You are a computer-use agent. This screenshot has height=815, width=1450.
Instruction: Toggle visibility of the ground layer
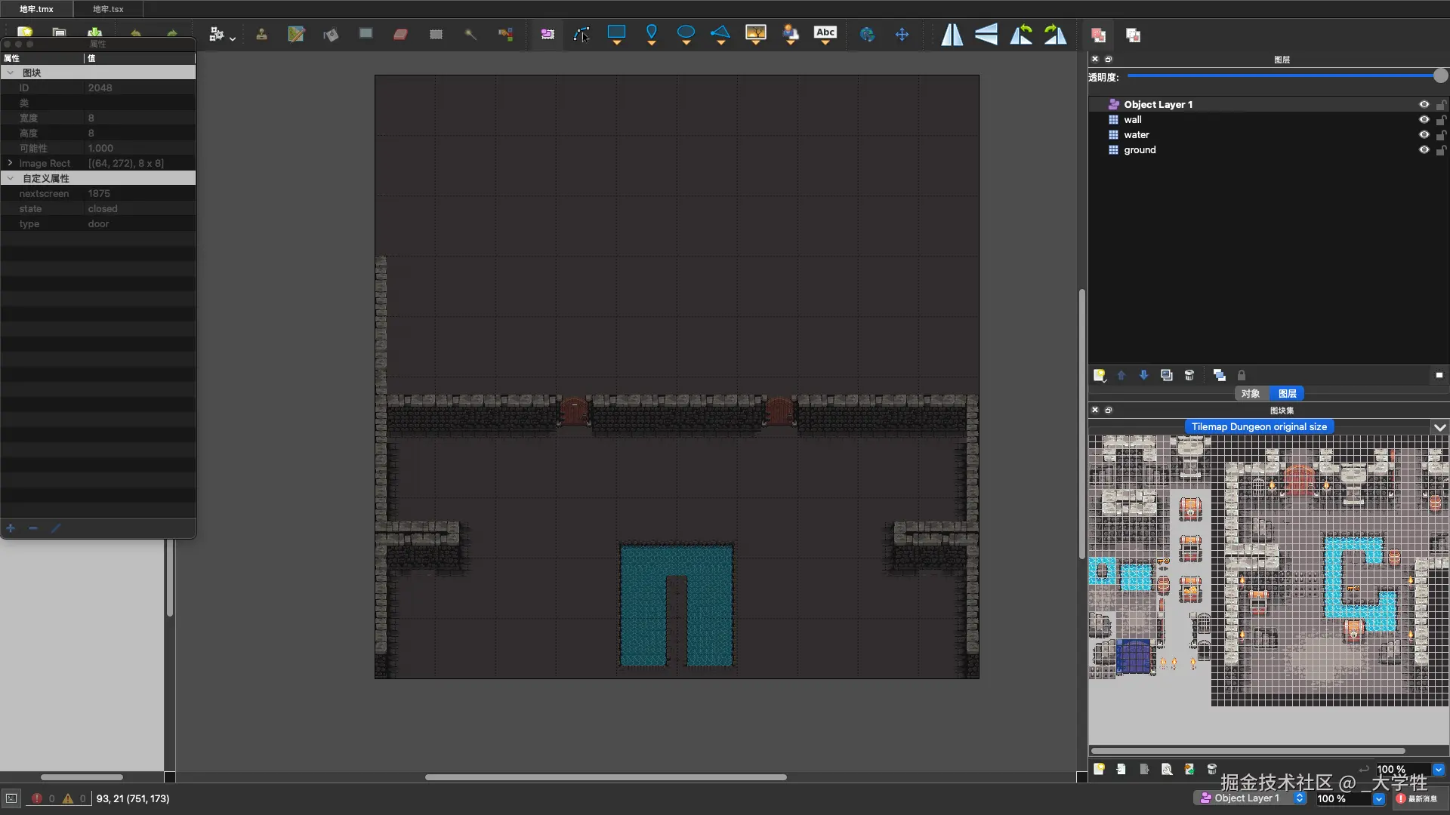tap(1424, 150)
